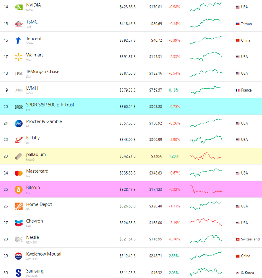
Task: Click the NVIDIA logo icon
Action: 18,7
